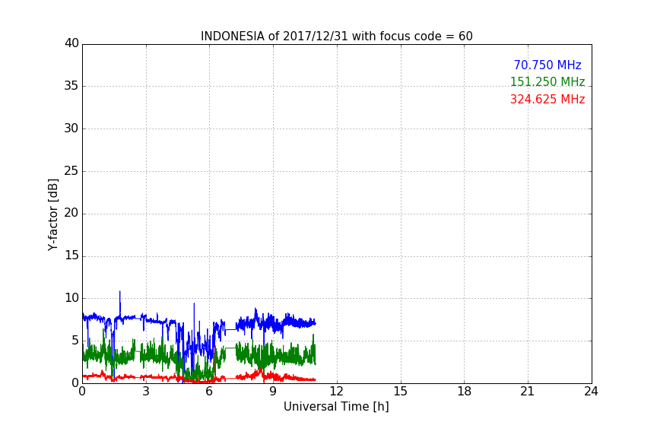
Task: Click the x-axis tick label 15
Action: (401, 392)
